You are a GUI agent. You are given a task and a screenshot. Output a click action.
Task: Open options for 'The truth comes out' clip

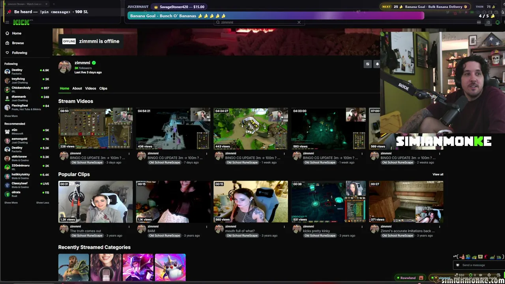point(129,226)
